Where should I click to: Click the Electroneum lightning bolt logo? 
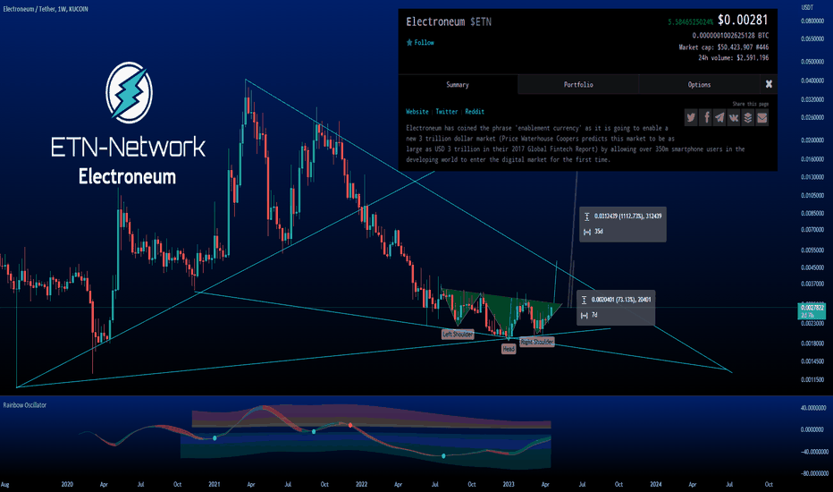tap(129, 92)
